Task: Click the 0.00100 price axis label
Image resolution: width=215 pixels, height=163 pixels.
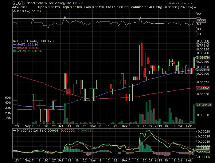Action: 203,74
